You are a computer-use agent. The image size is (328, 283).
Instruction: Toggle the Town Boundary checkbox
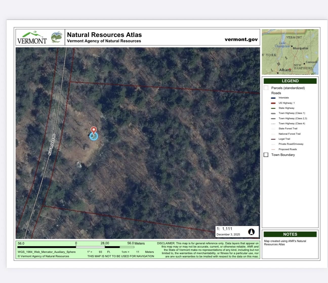click(266, 155)
